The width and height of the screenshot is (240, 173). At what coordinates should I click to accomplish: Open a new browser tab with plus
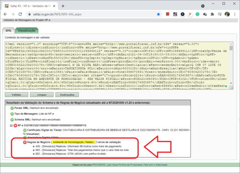(x=63, y=6)
